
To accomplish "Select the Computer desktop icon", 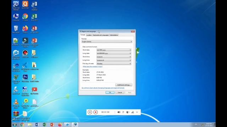I will click(x=16, y=17).
